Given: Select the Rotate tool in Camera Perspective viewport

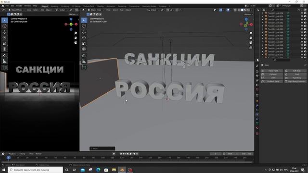Looking at the screenshot, I should [x=4, y=38].
